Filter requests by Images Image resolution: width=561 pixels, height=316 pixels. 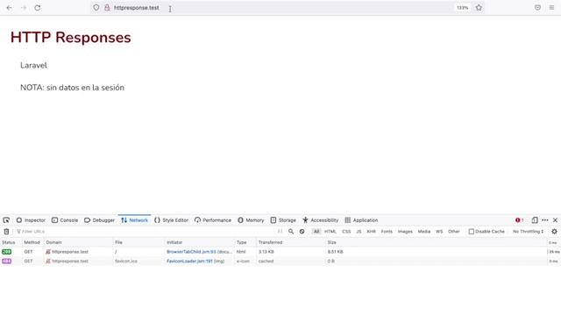[405, 232]
